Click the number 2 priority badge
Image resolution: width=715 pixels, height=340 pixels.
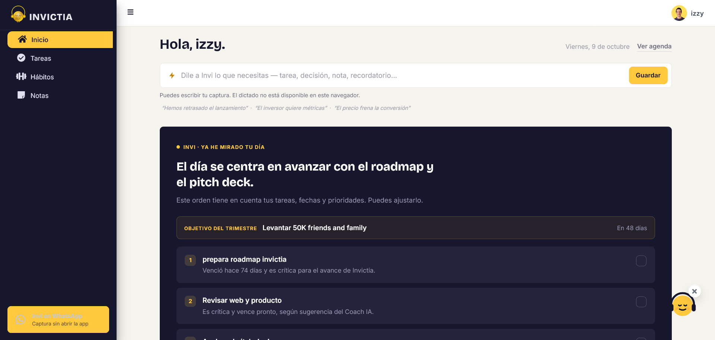190,301
